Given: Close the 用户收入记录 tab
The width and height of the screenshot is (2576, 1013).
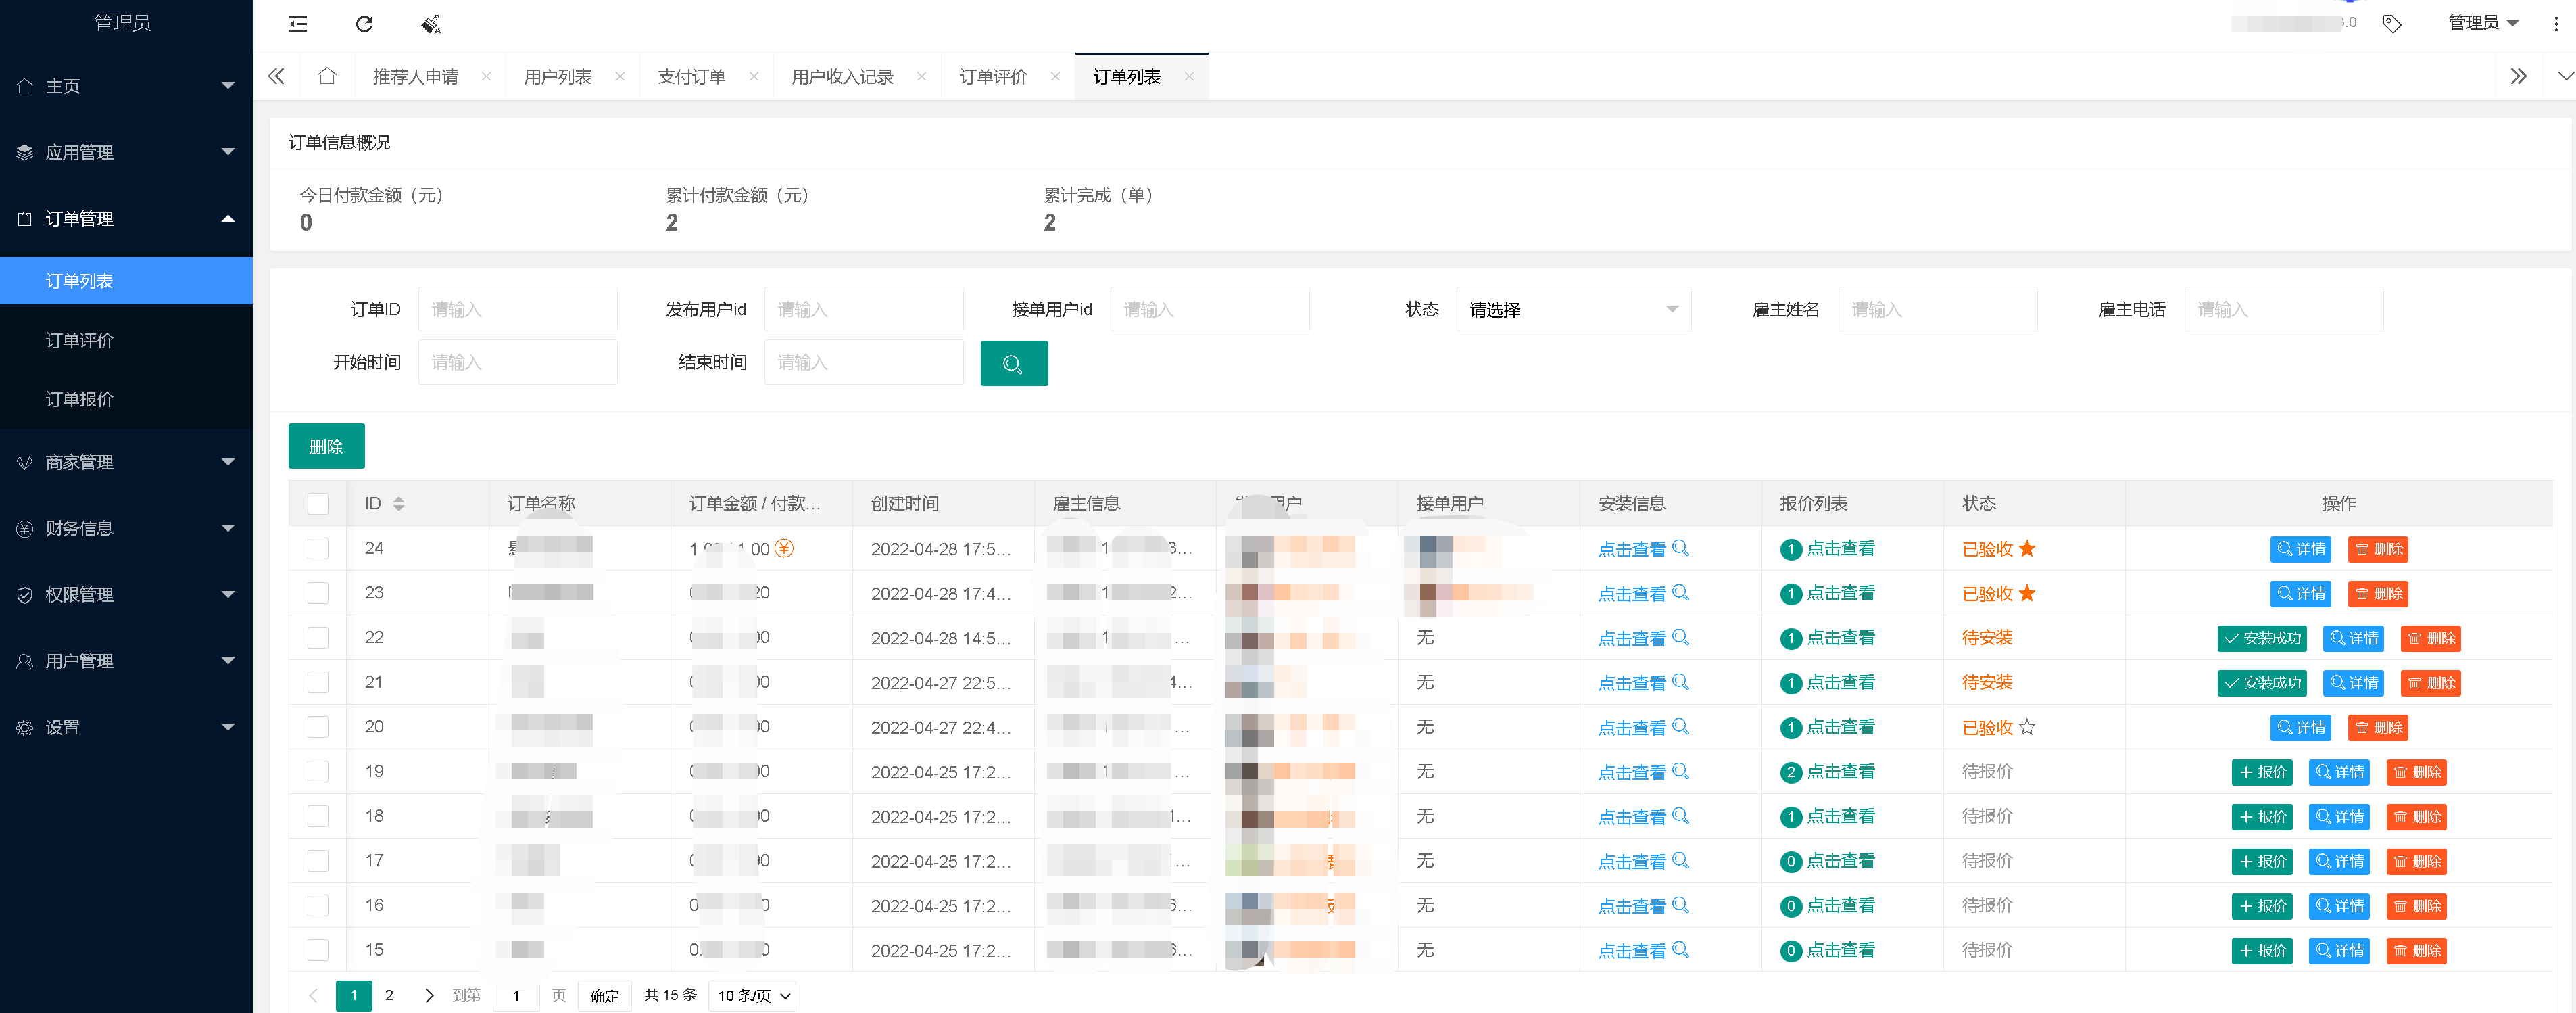Looking at the screenshot, I should pyautogui.click(x=922, y=77).
